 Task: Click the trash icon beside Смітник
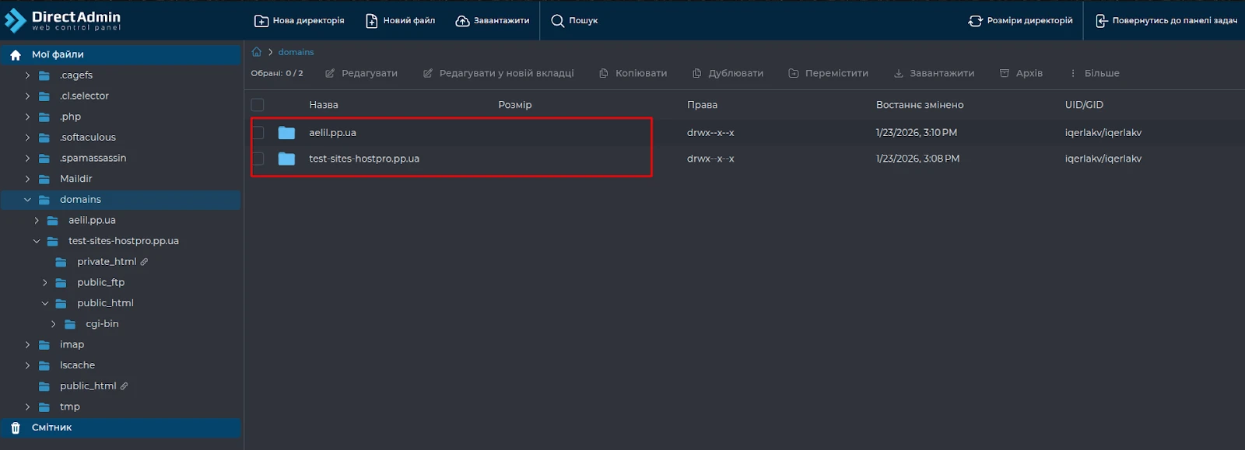[16, 427]
